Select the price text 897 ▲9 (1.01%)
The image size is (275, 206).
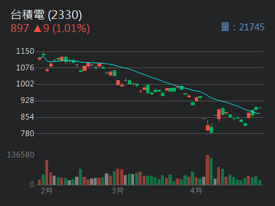pyautogui.click(x=50, y=29)
